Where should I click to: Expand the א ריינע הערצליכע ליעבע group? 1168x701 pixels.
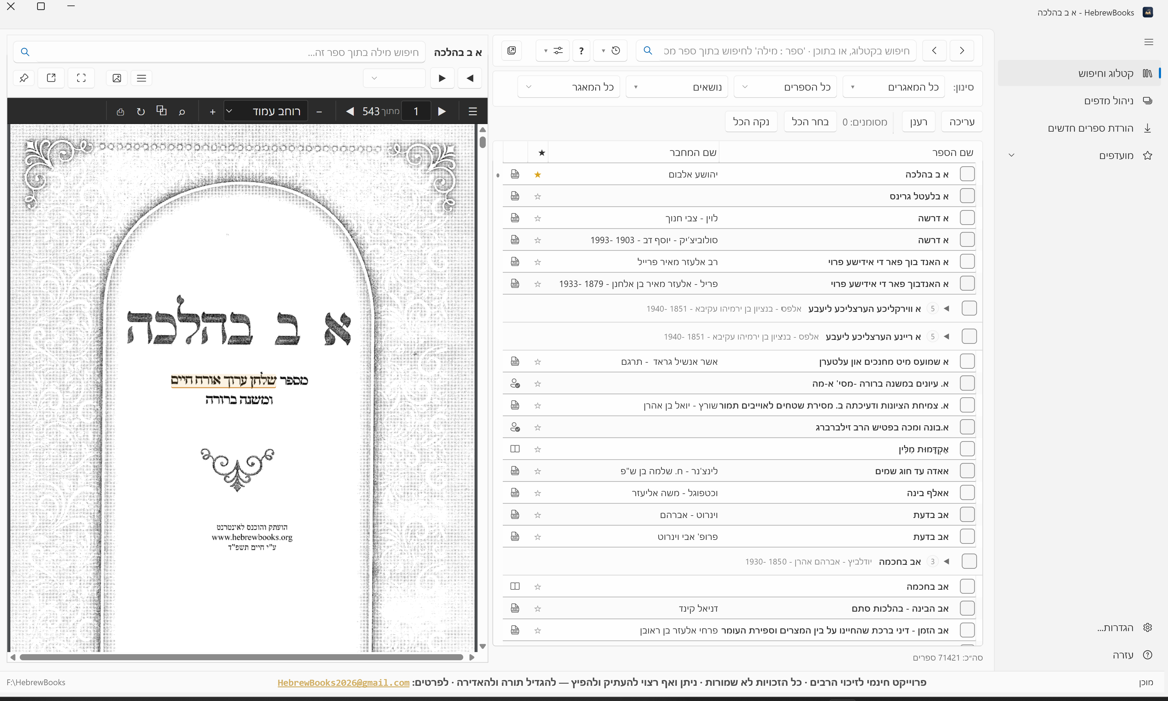(946, 337)
